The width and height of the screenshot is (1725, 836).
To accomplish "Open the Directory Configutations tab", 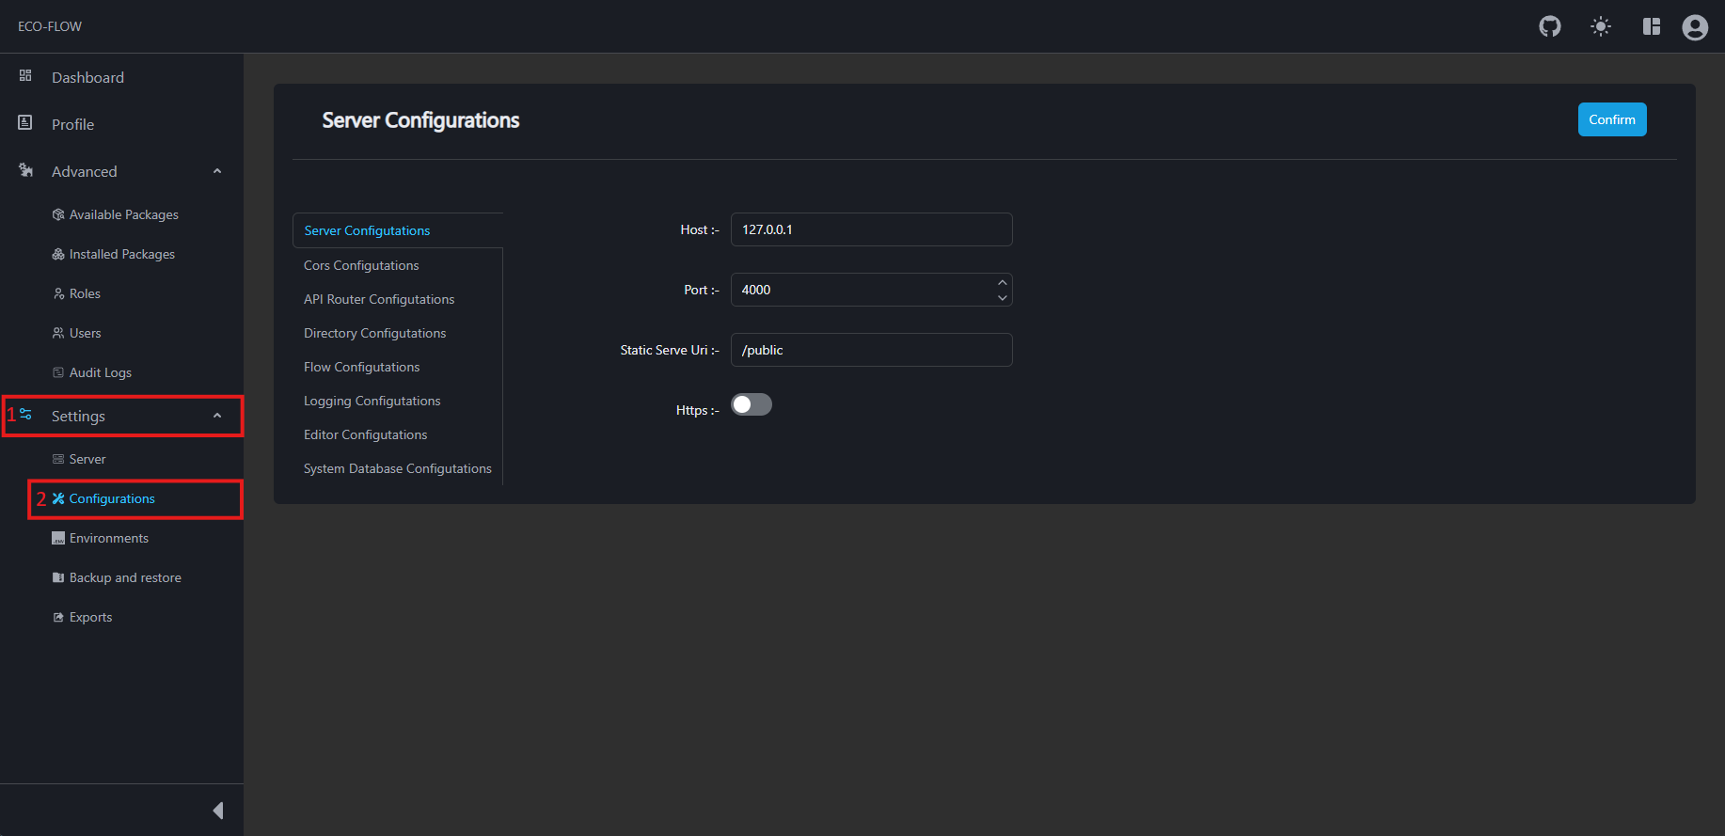I will [x=398, y=333].
